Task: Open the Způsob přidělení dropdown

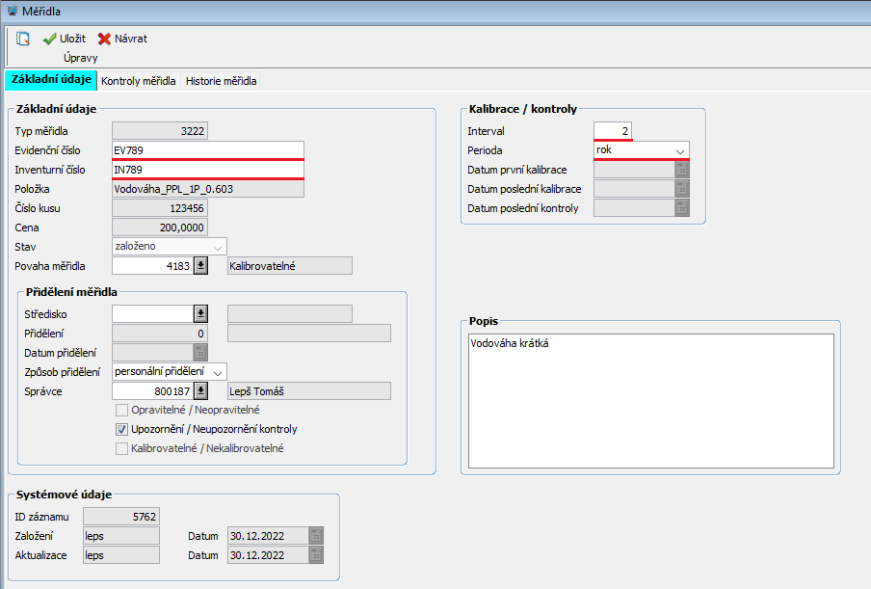Action: 217,372
